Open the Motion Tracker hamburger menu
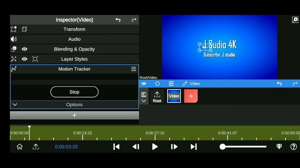 [134, 69]
